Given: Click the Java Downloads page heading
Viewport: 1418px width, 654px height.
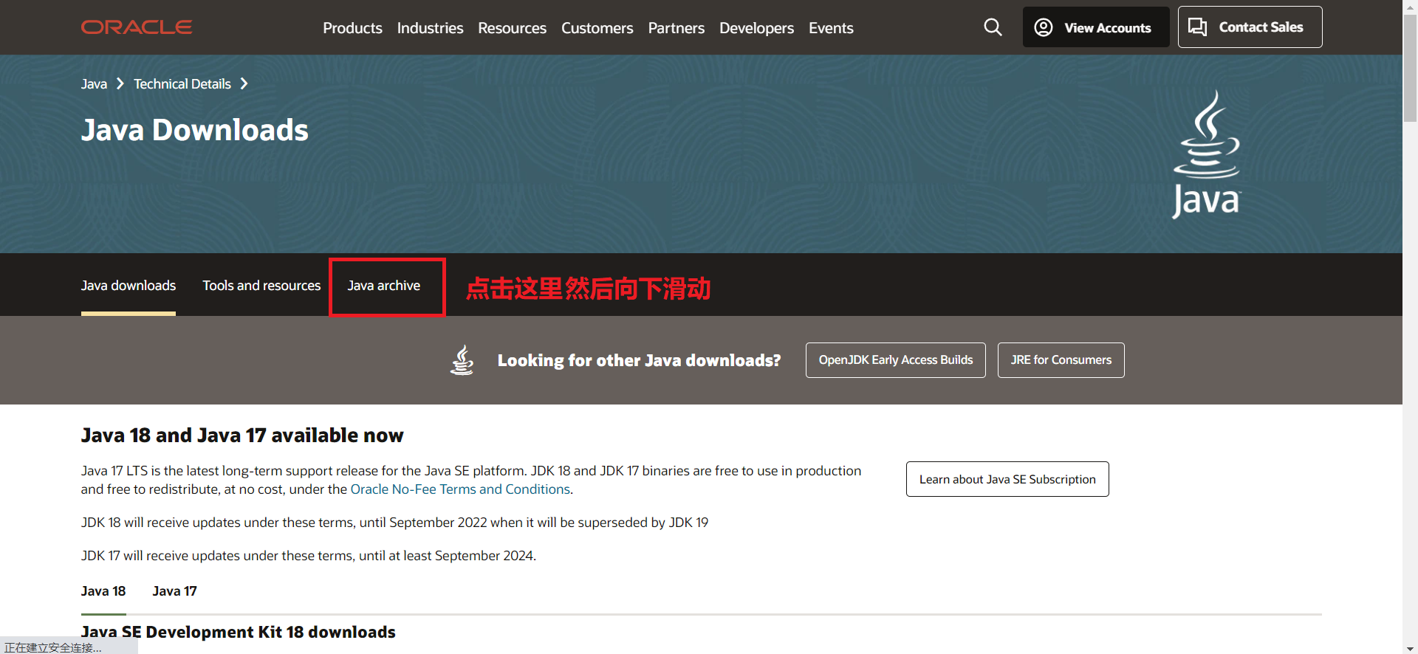Looking at the screenshot, I should click(195, 130).
